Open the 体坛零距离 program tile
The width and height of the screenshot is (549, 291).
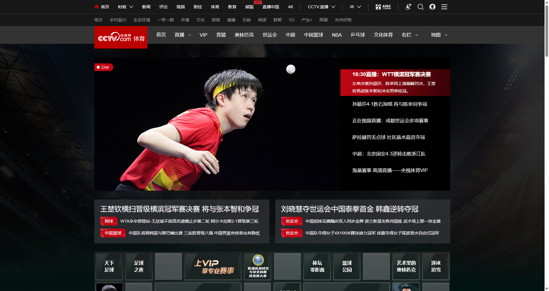pyautogui.click(x=317, y=266)
